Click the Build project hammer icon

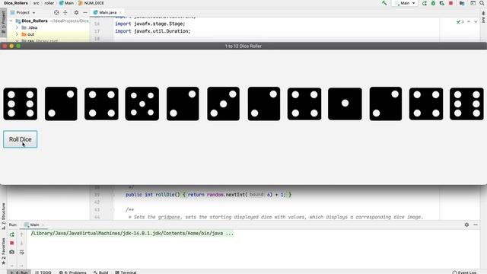pyautogui.click(x=384, y=3)
